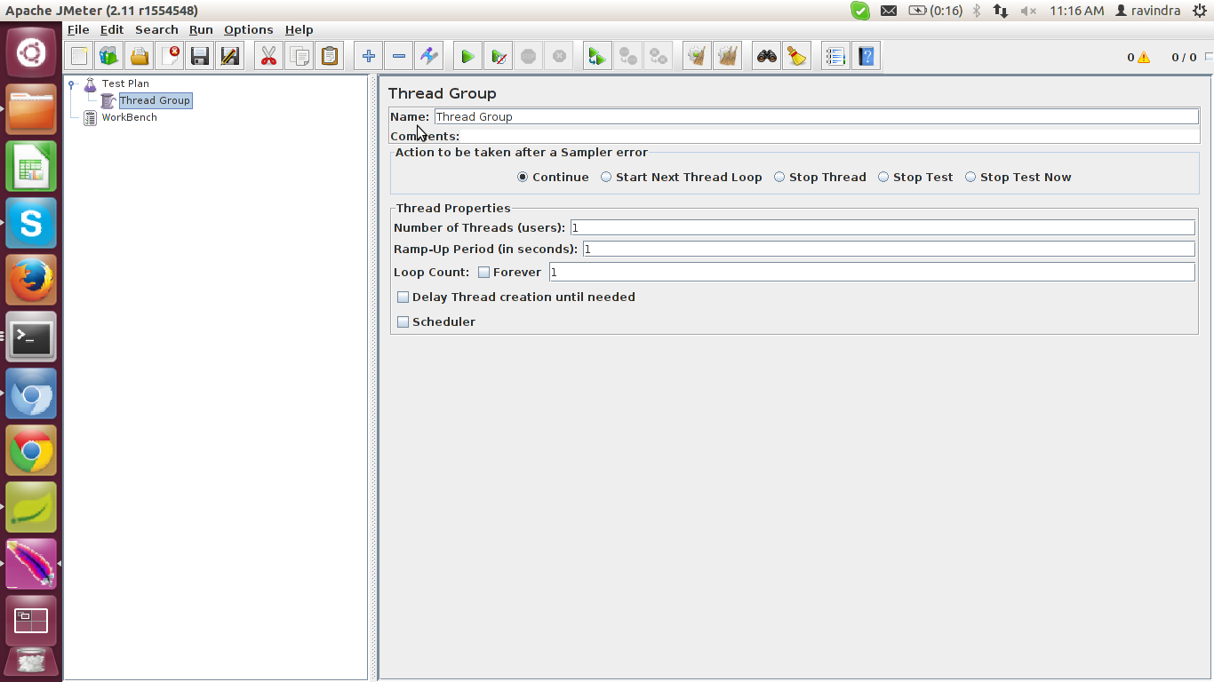This screenshot has width=1214, height=682.
Task: Open the Options menu
Action: (248, 29)
